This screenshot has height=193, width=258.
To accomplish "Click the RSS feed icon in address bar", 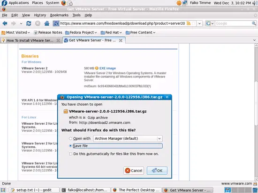I will pos(189,23).
